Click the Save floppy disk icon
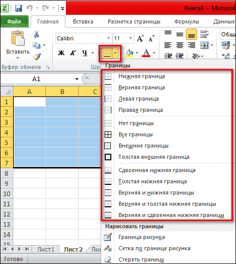 [18, 8]
